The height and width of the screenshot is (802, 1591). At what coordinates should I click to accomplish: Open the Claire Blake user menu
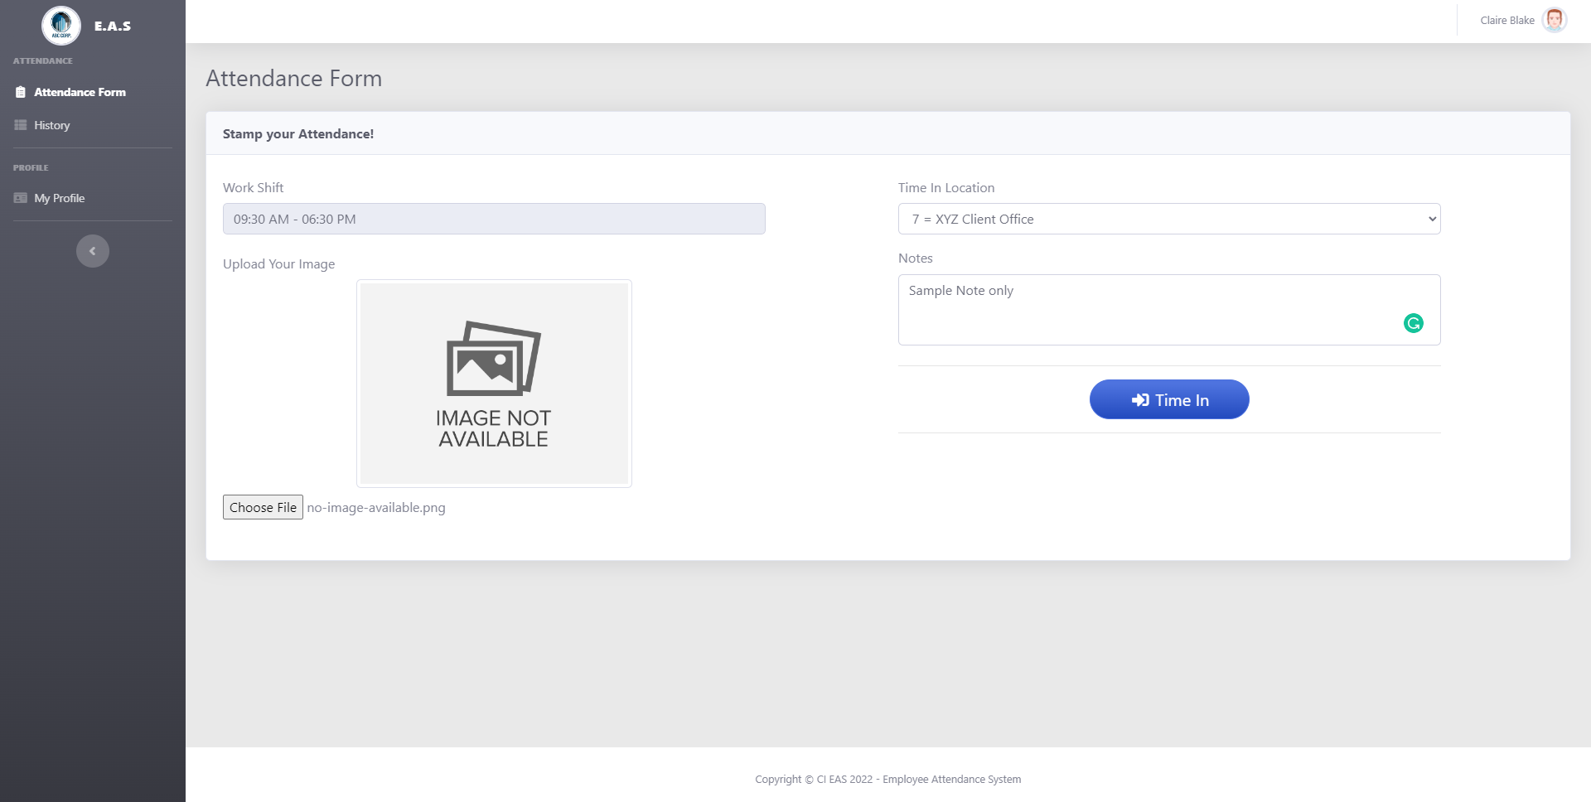pyautogui.click(x=1507, y=20)
